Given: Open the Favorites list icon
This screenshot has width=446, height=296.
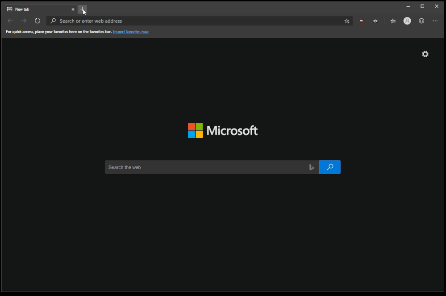Looking at the screenshot, I should (393, 21).
